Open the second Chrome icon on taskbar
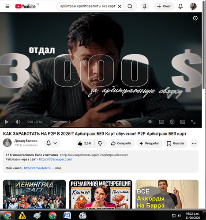The width and height of the screenshot is (206, 220). tap(52, 216)
